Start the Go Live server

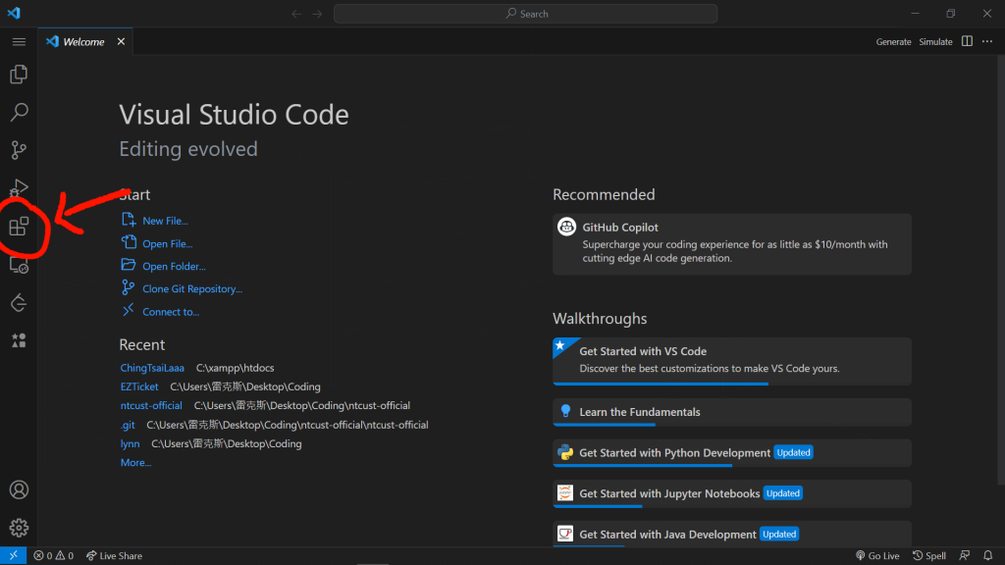877,556
